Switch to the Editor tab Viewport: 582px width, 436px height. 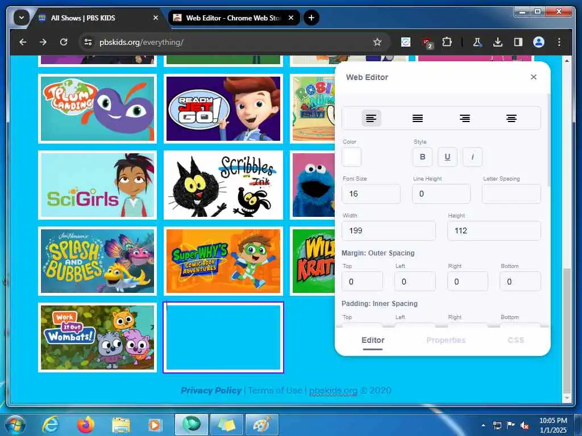pos(373,341)
